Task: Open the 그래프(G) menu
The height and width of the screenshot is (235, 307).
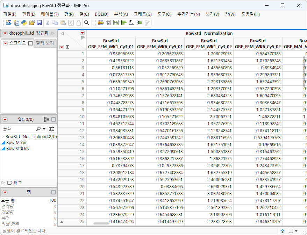Action: pos(143,14)
